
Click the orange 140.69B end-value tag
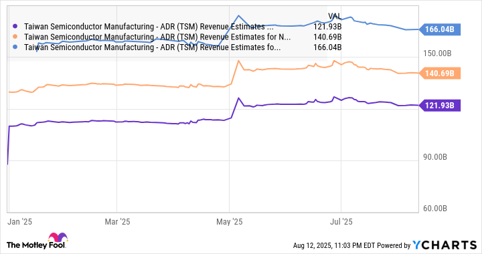(440, 74)
